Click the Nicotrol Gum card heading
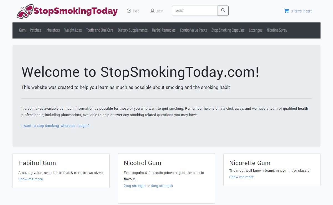This screenshot has width=333, height=205. [x=142, y=163]
